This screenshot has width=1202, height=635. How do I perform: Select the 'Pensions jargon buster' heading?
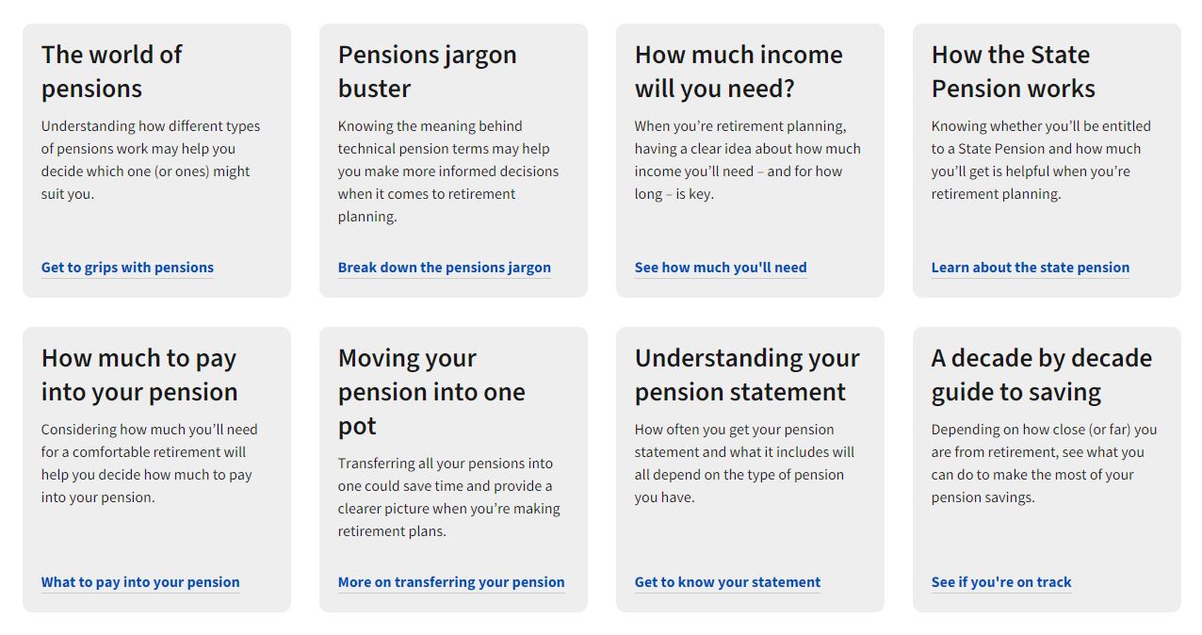427,72
